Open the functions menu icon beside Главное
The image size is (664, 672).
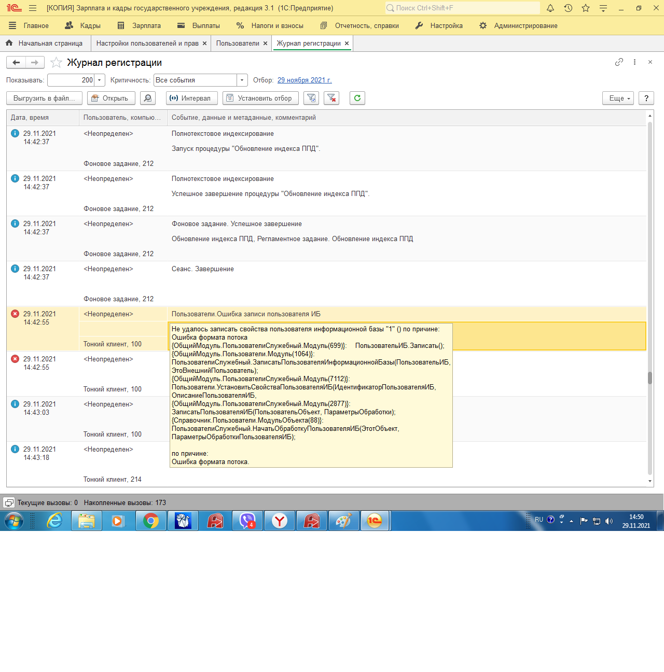(x=12, y=25)
